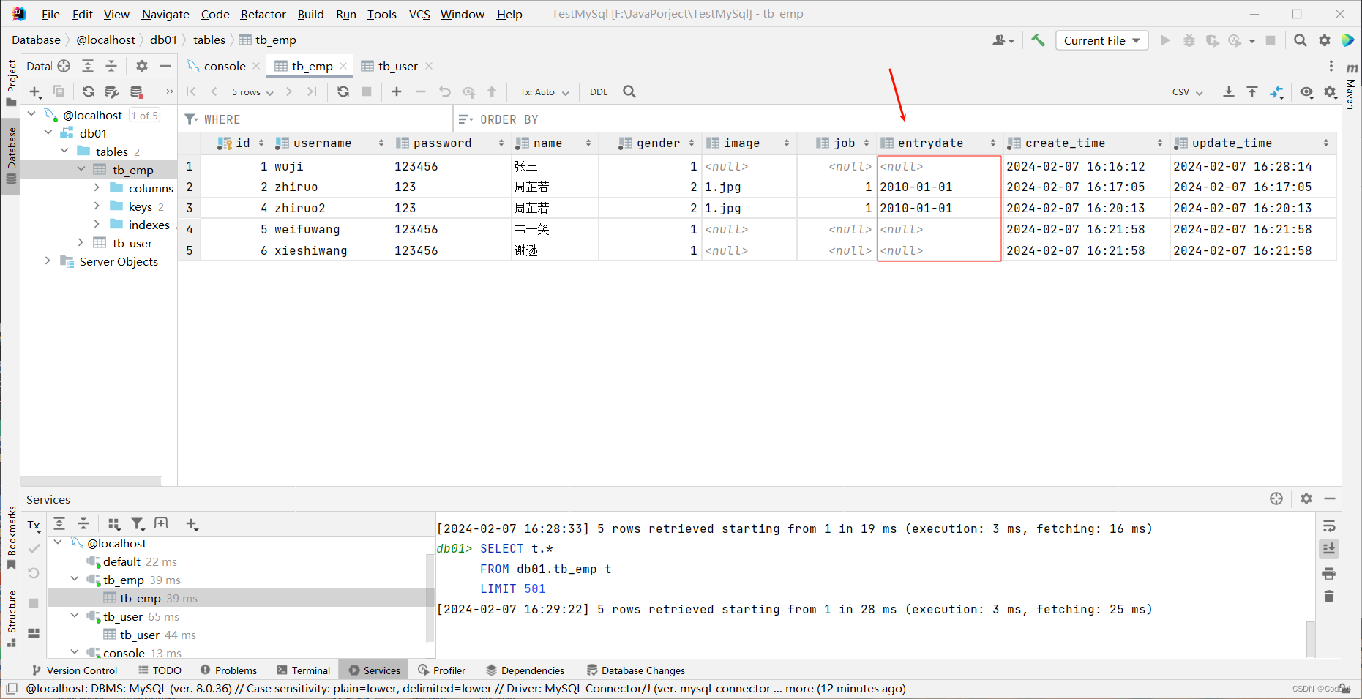Click @localhost breadcrumb

coord(106,40)
